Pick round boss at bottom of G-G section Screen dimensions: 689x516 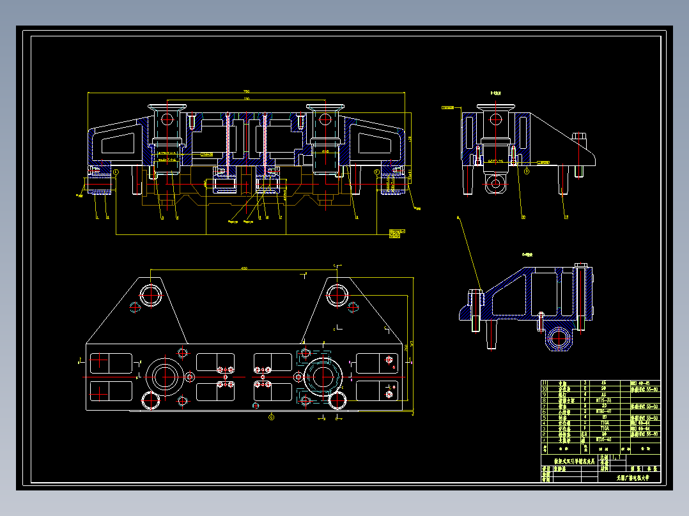pyautogui.click(x=559, y=338)
